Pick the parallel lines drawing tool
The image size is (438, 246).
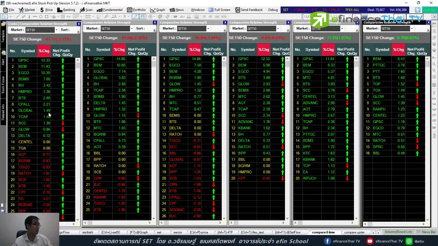tap(23, 16)
